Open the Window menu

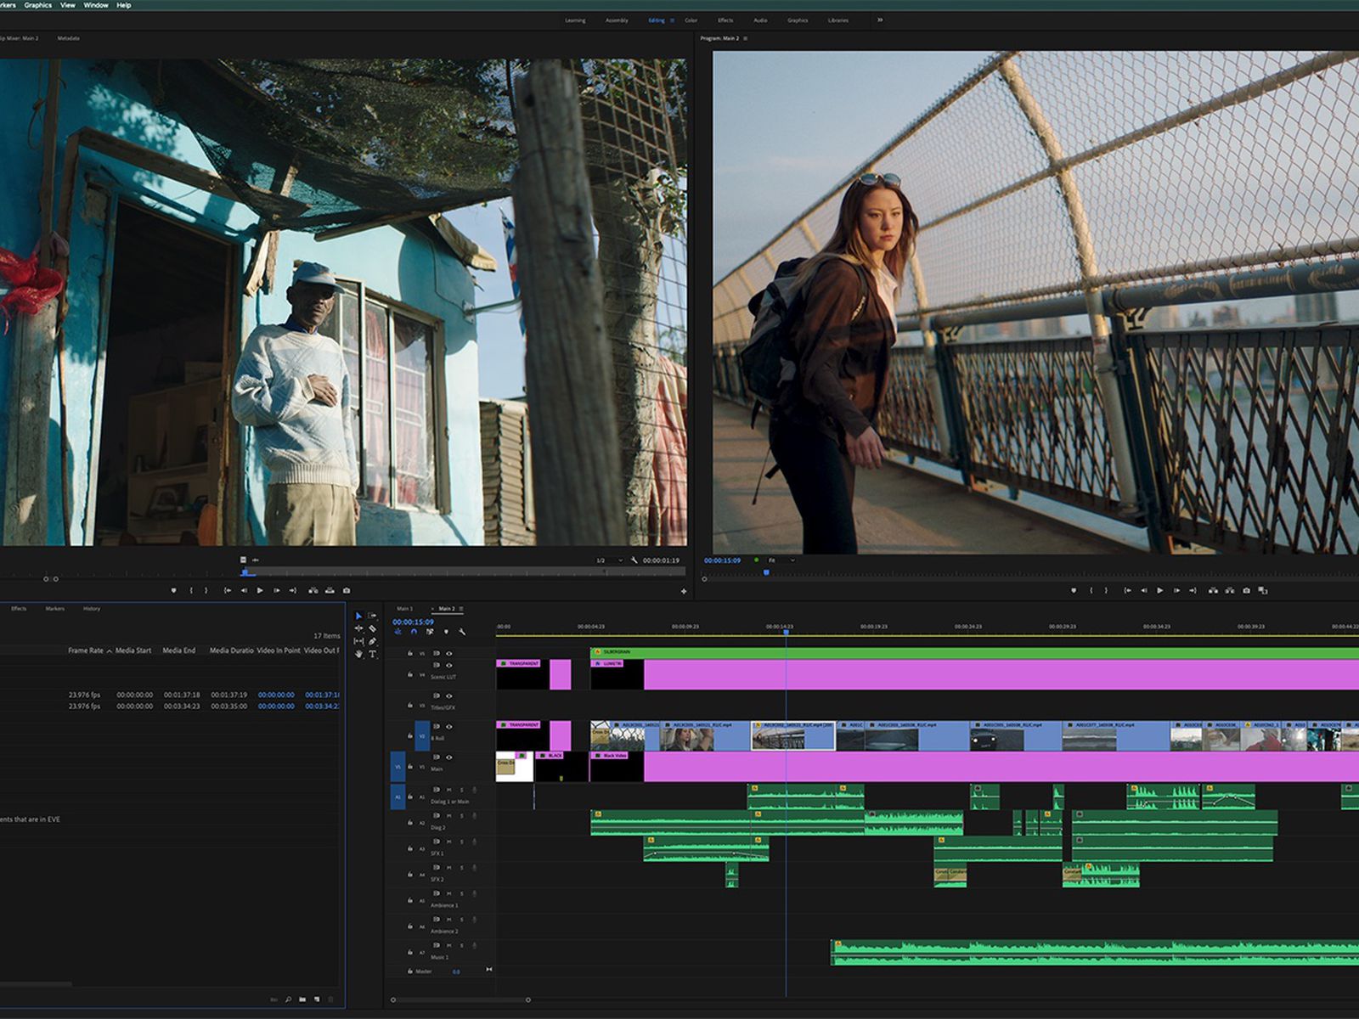[95, 5]
